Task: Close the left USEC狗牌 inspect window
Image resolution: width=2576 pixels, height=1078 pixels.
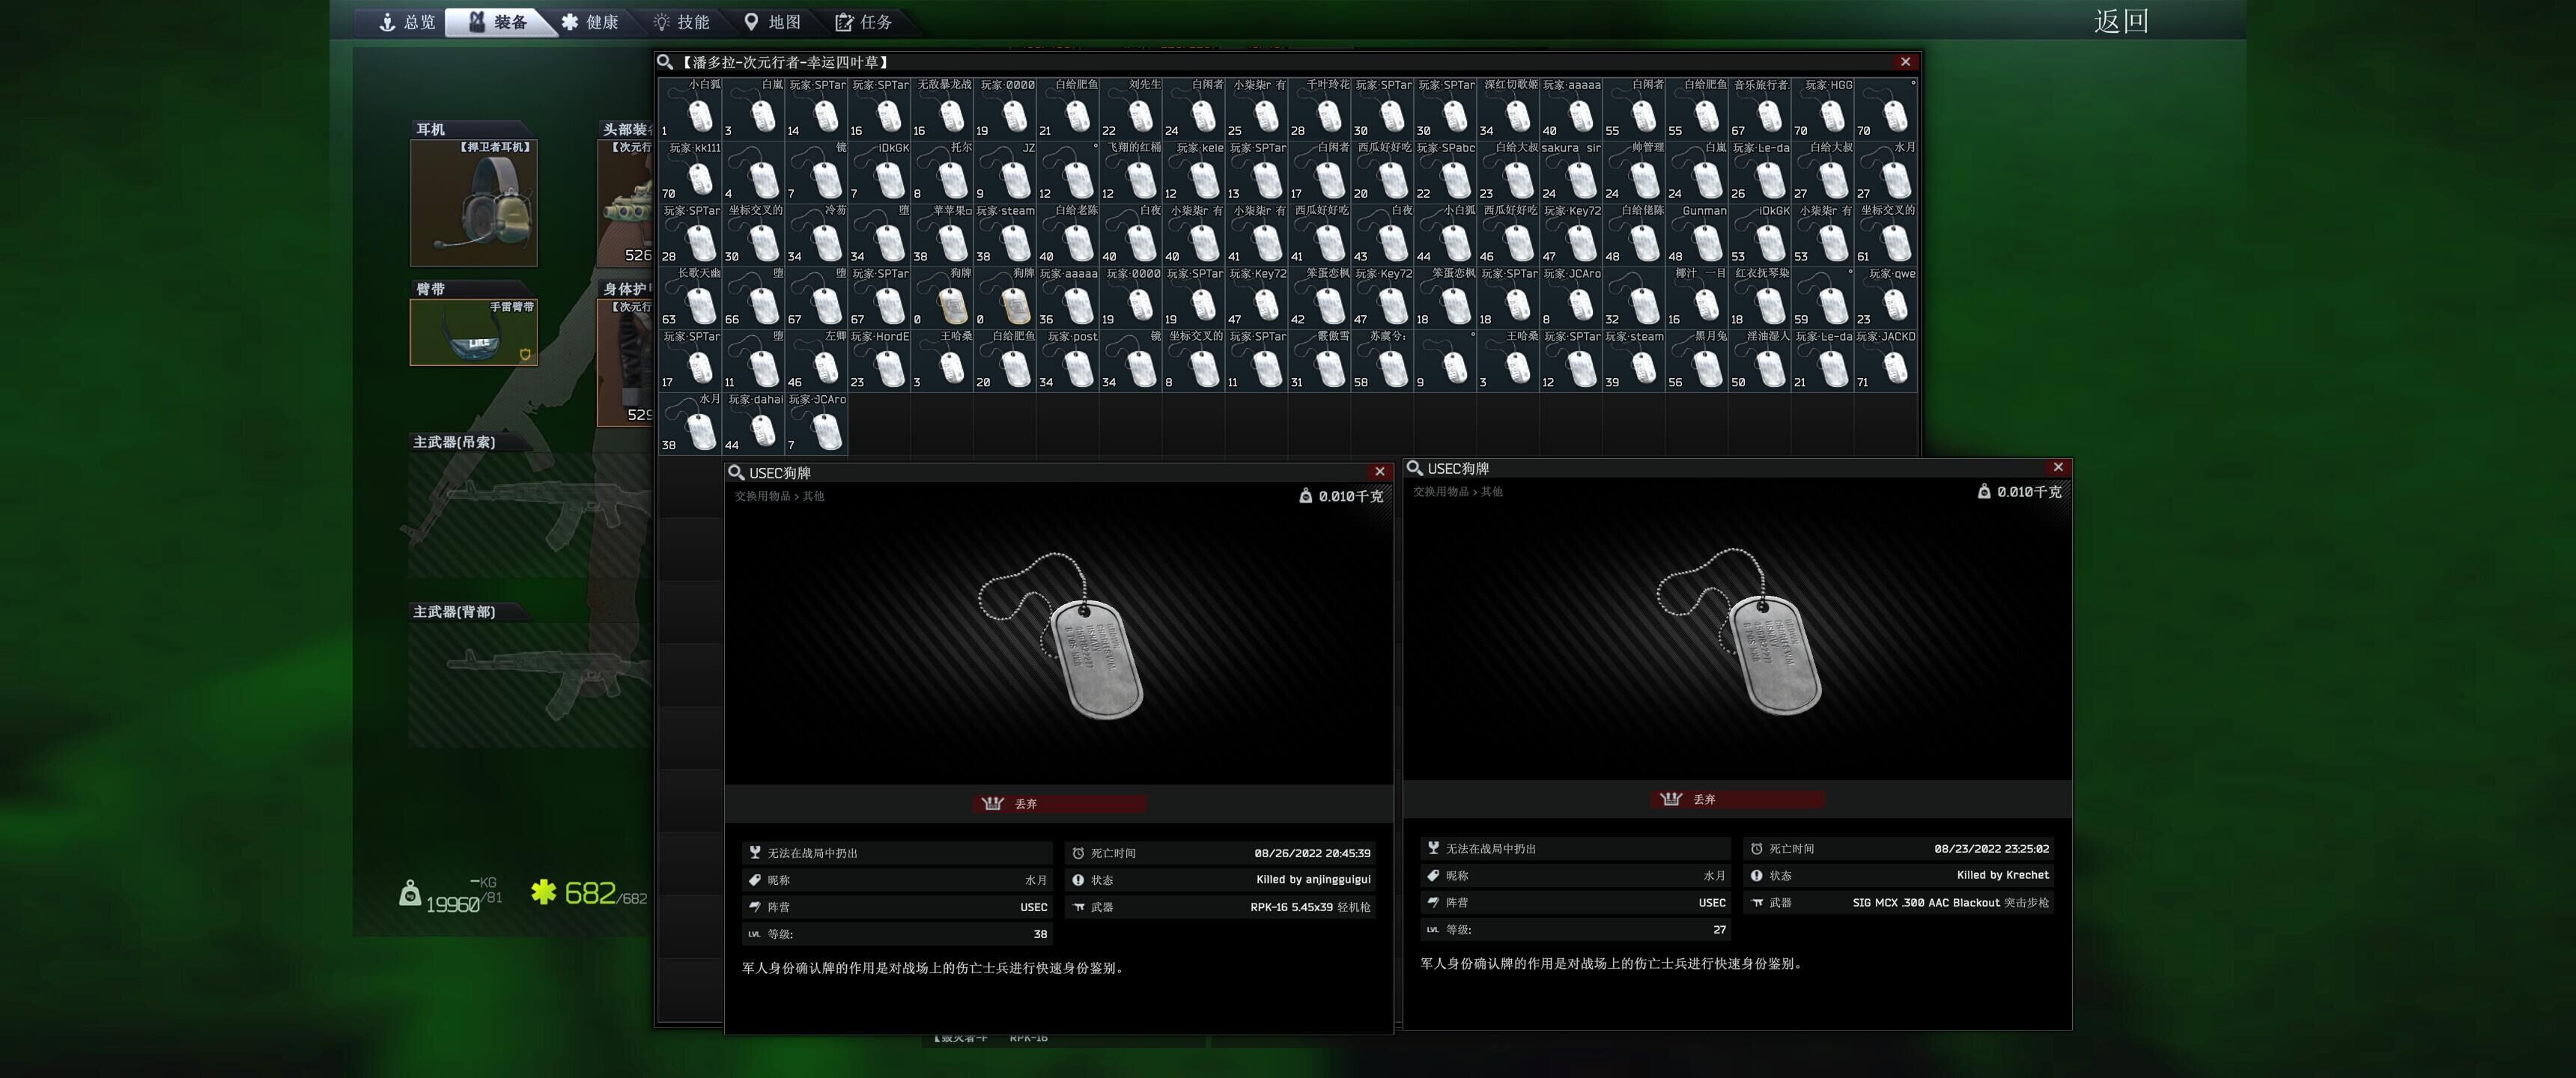Action: [1380, 472]
